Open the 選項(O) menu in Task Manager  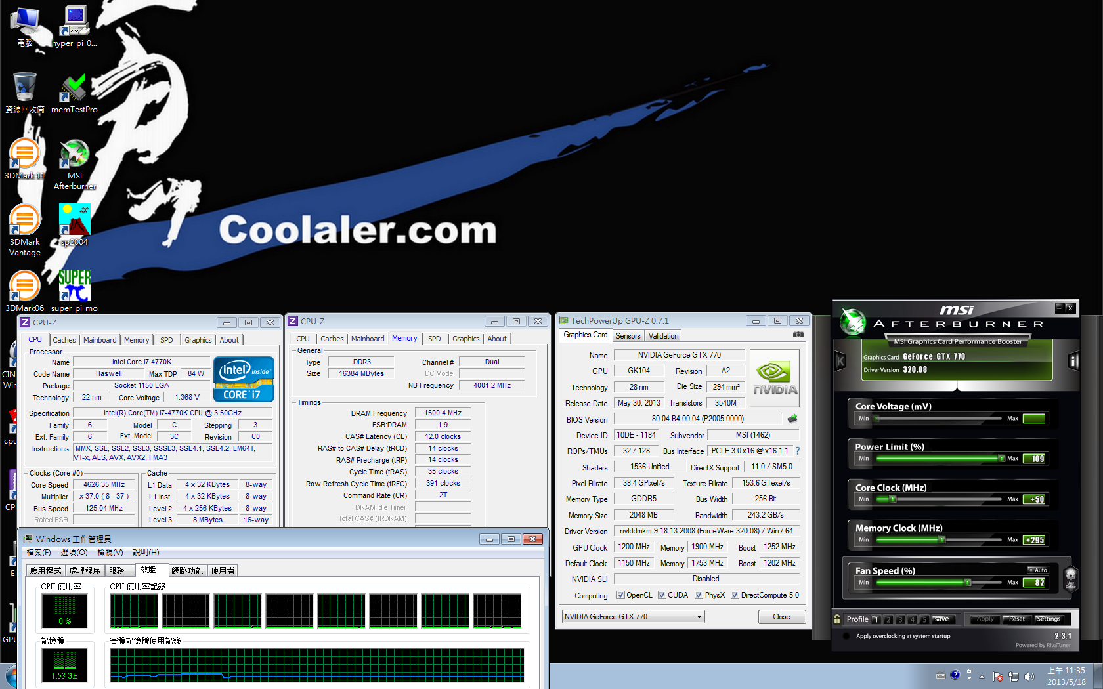point(74,553)
